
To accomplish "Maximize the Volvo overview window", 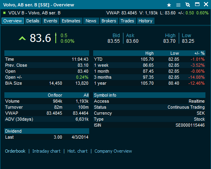I will coord(197,4).
